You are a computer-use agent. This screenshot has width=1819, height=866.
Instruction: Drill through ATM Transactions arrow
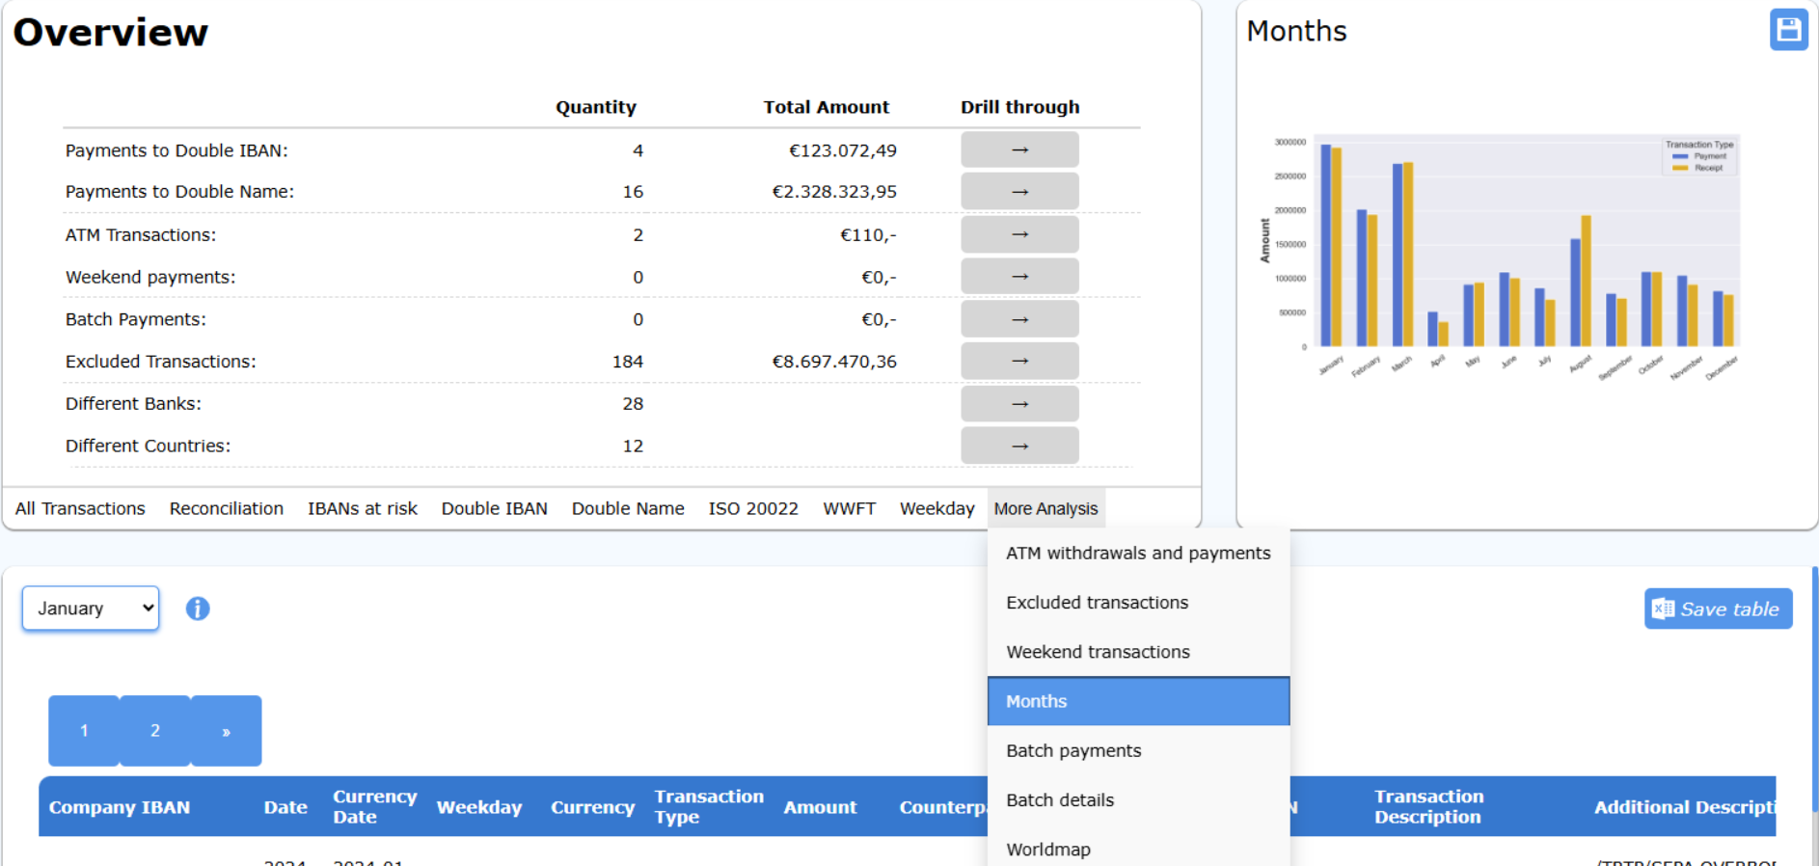(x=1018, y=234)
